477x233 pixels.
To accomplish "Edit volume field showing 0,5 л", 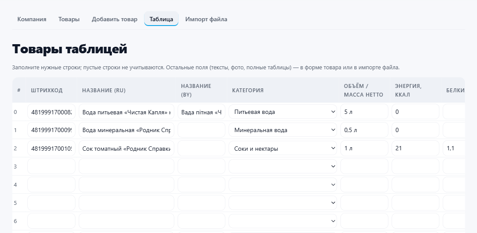I will pyautogui.click(x=364, y=130).
